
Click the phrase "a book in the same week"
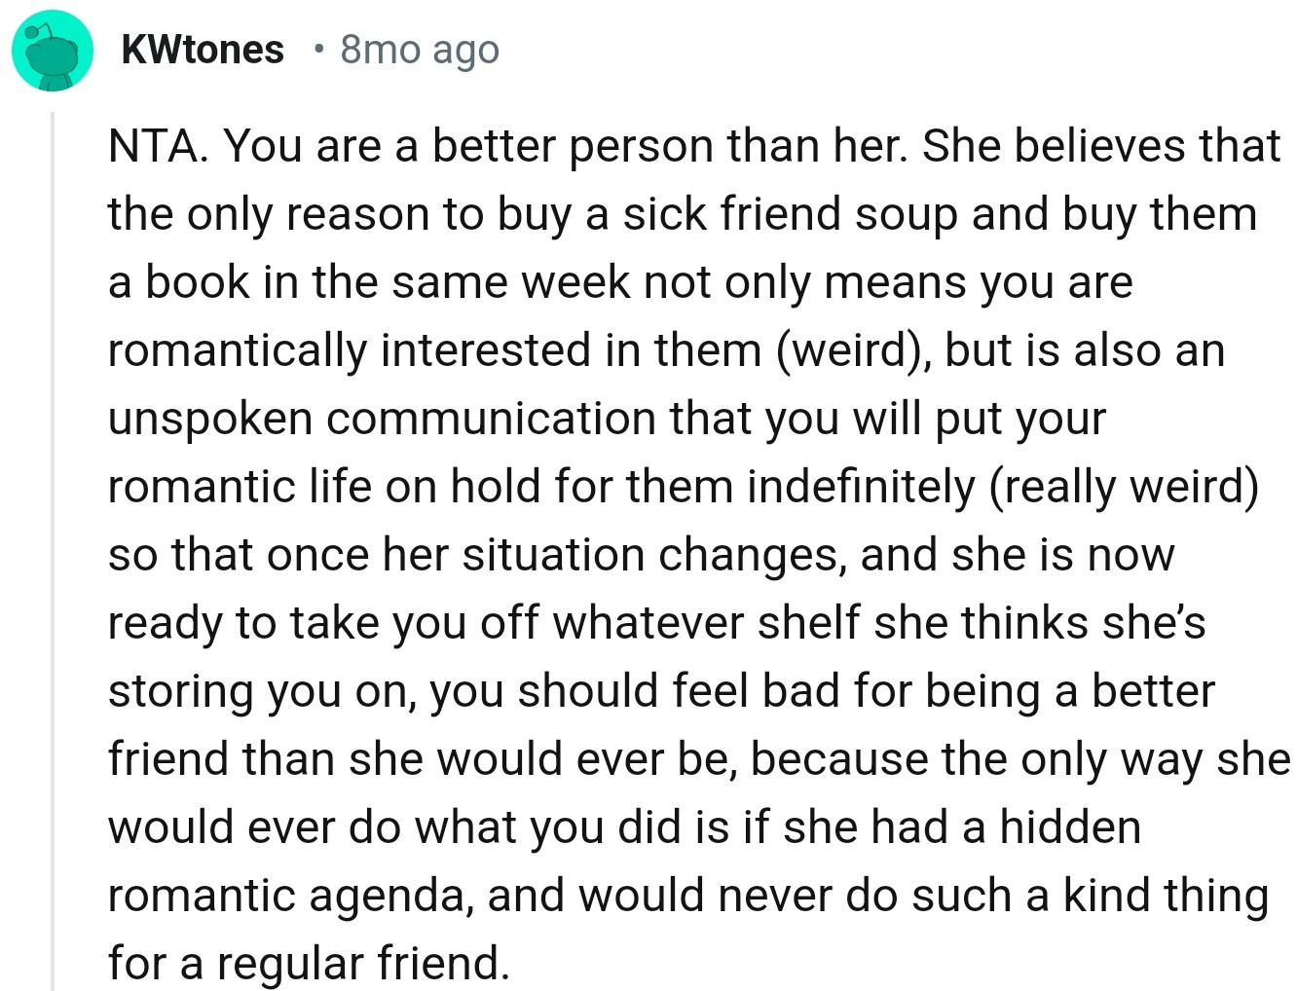pyautogui.click(x=369, y=282)
